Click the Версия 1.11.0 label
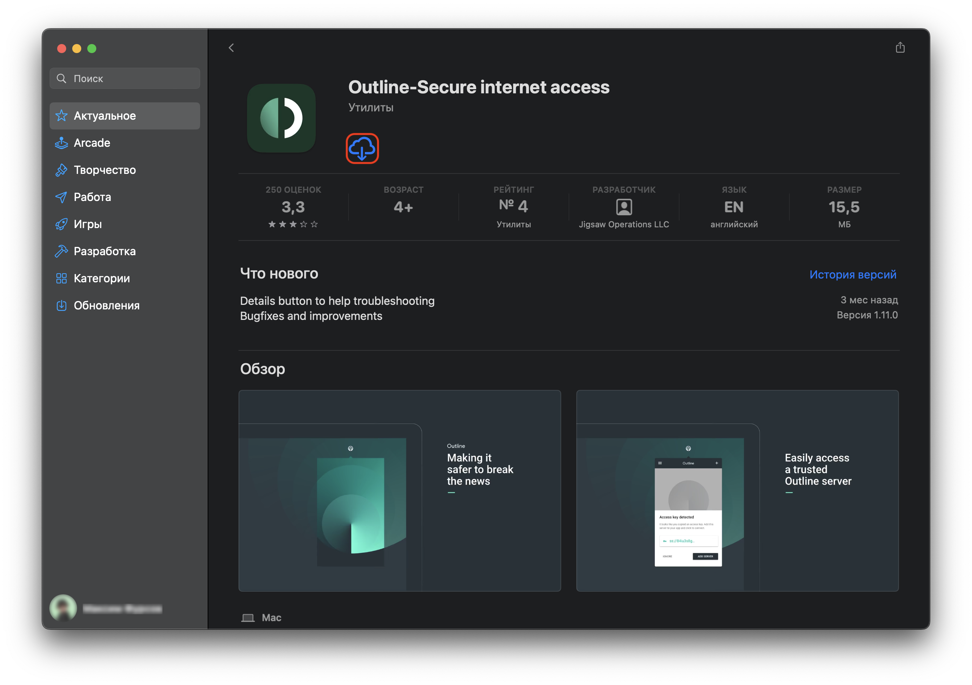This screenshot has width=972, height=685. coord(867,315)
